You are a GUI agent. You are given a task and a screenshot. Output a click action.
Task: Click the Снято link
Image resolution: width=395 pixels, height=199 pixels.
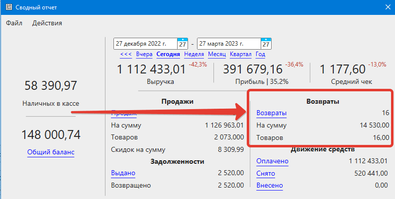click(x=266, y=173)
